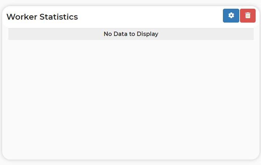261x165 pixels.
Task: Click the red delete button
Action: 248,16
